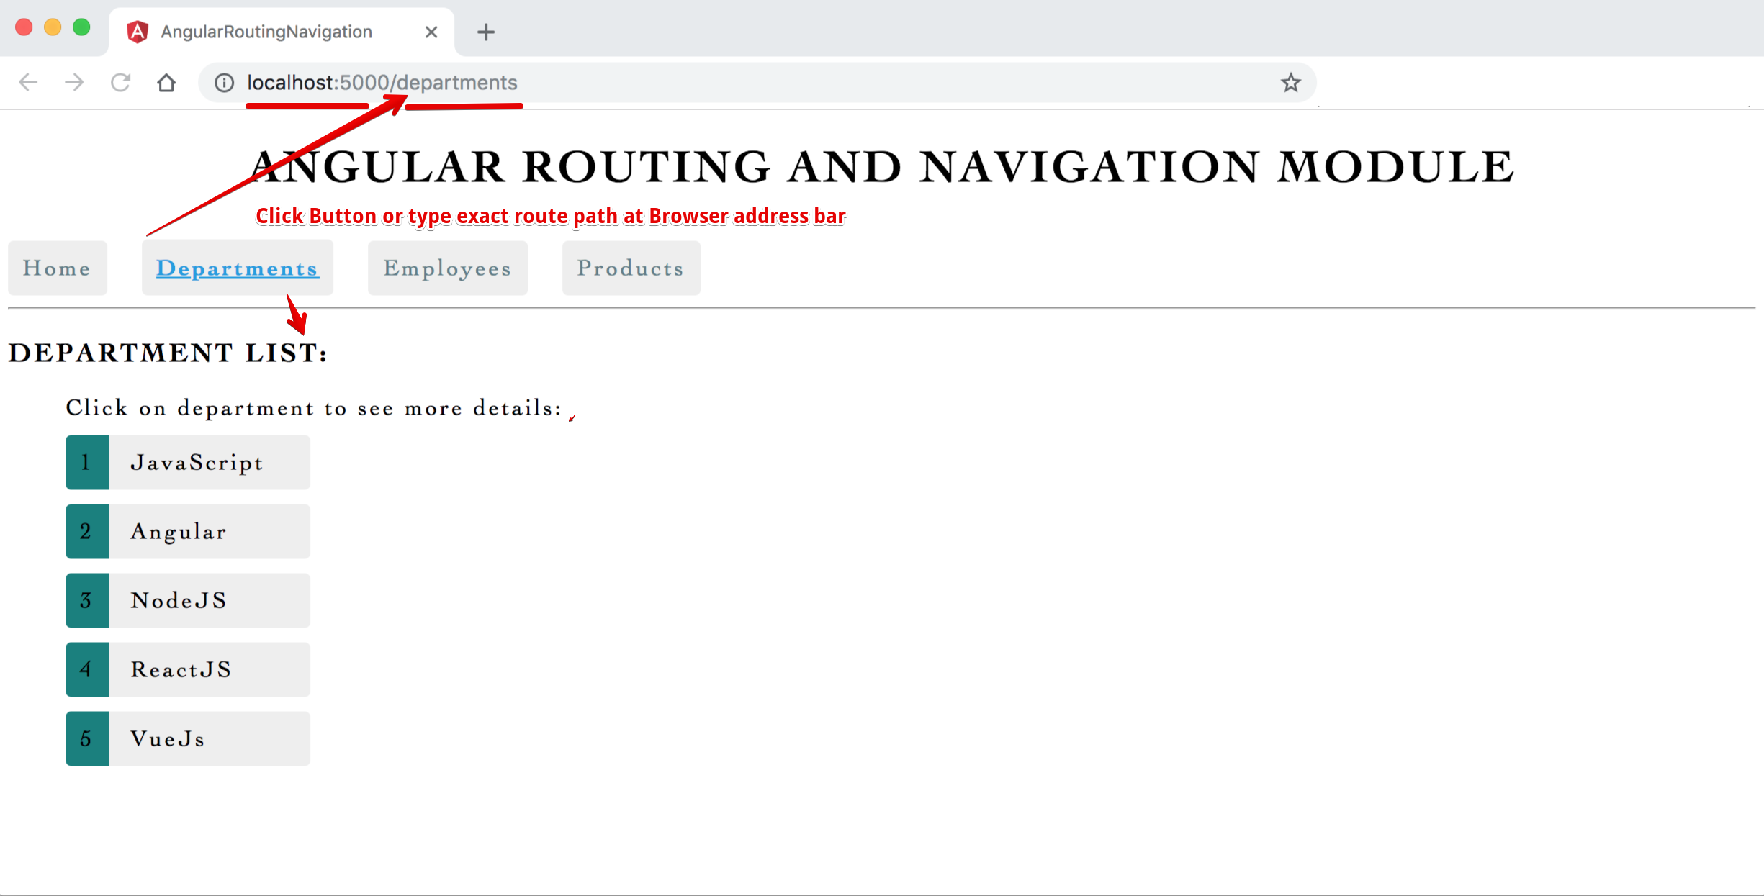The height and width of the screenshot is (896, 1764).
Task: Click the VueJs department entry
Action: click(188, 738)
